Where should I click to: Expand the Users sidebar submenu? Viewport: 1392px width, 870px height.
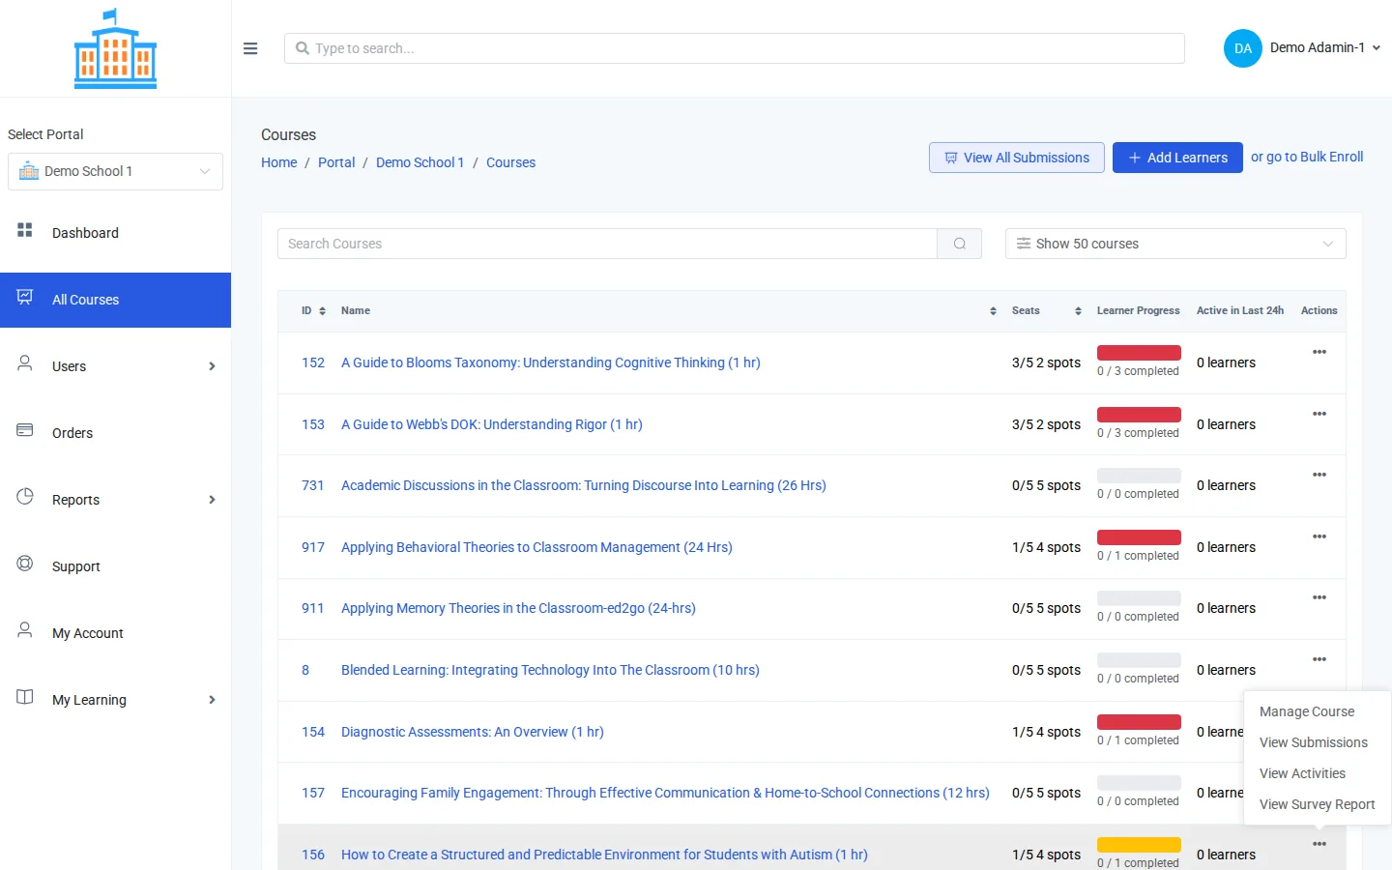click(212, 366)
